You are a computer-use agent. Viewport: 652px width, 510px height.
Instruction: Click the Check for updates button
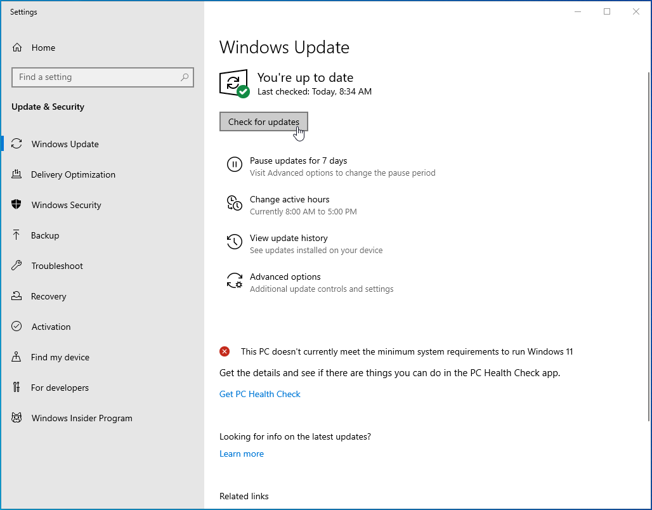[264, 121]
